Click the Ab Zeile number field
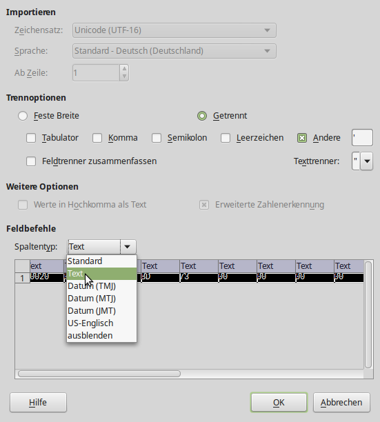The height and width of the screenshot is (422, 380). tap(96, 72)
